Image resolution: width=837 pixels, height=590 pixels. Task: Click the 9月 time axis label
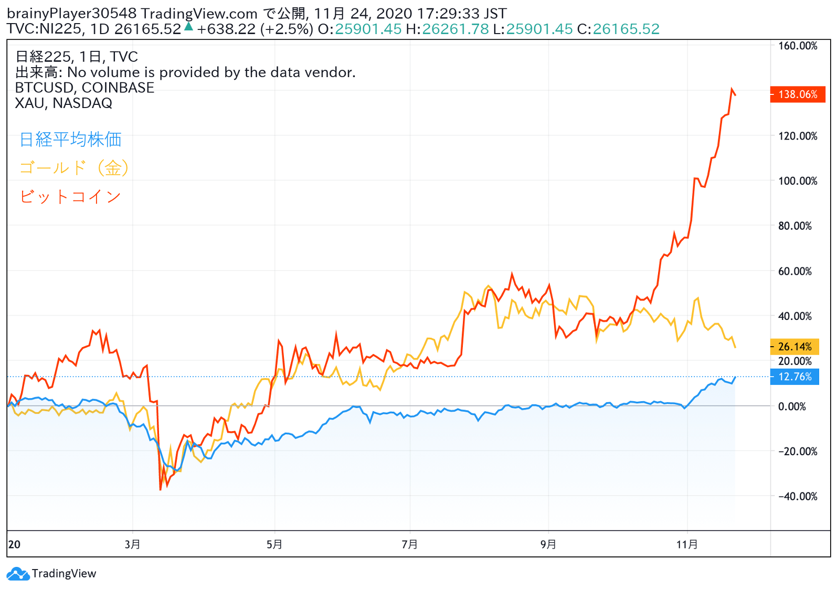click(x=548, y=544)
